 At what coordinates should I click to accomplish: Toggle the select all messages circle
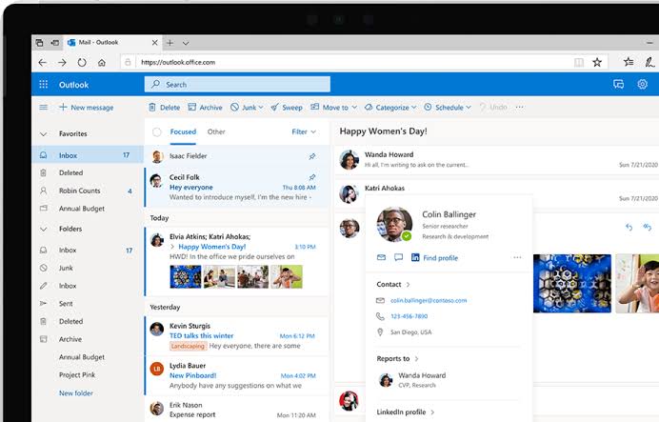click(156, 132)
